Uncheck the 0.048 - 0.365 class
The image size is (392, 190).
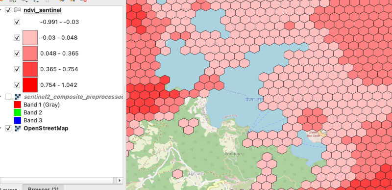click(x=17, y=54)
